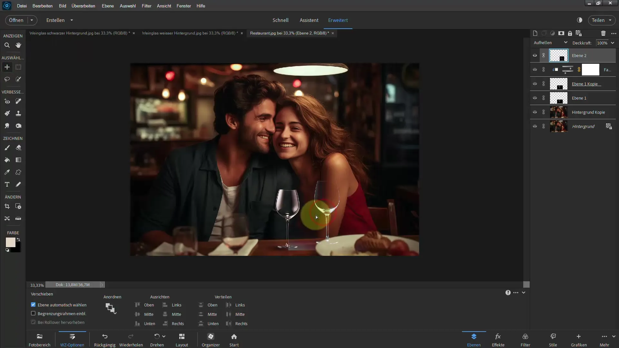
Task: Hide the Ebene 1 Kopie layer
Action: point(535,84)
